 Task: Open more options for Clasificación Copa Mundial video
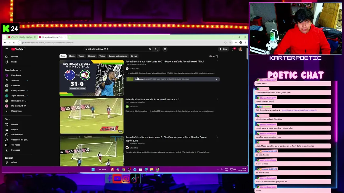tap(217, 137)
